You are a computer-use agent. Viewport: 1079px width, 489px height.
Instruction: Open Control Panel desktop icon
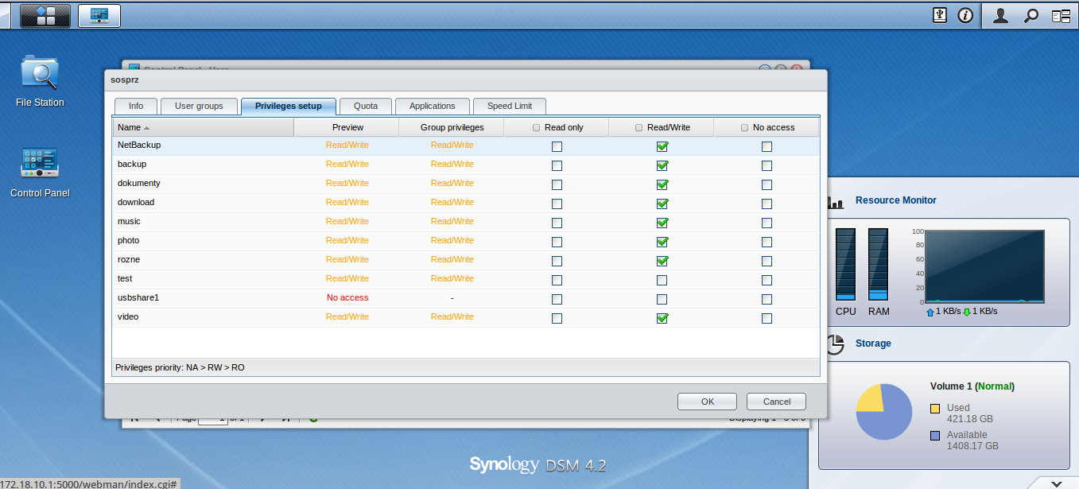[x=40, y=172]
